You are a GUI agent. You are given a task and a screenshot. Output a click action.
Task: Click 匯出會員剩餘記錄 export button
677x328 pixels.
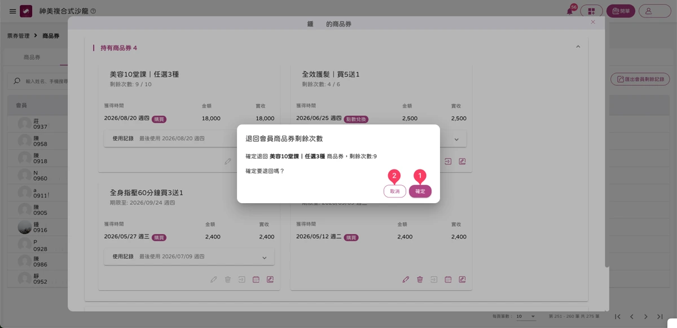[x=640, y=79]
